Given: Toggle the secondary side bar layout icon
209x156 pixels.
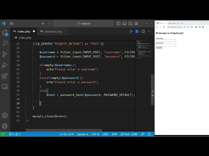Looking at the screenshot, I should (x=130, y=23).
